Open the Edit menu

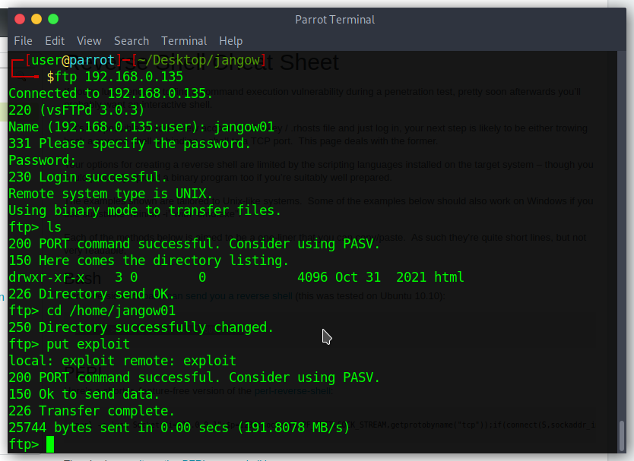click(x=54, y=41)
